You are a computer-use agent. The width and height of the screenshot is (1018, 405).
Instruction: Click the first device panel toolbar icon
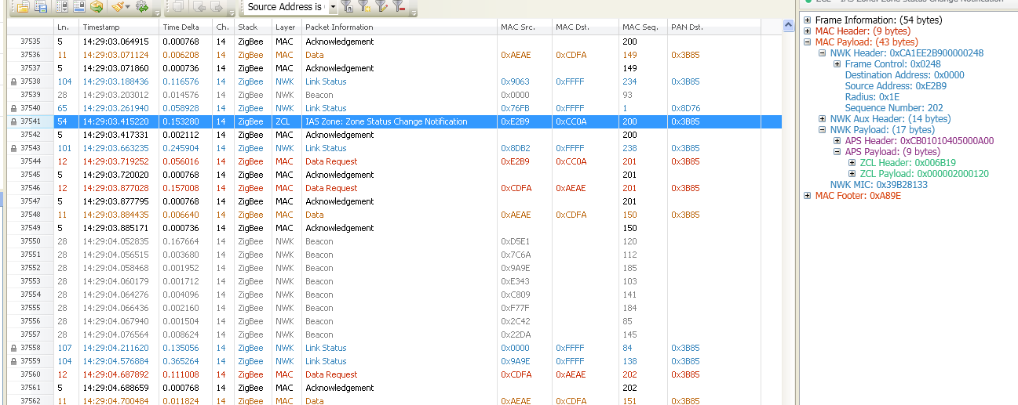point(61,7)
